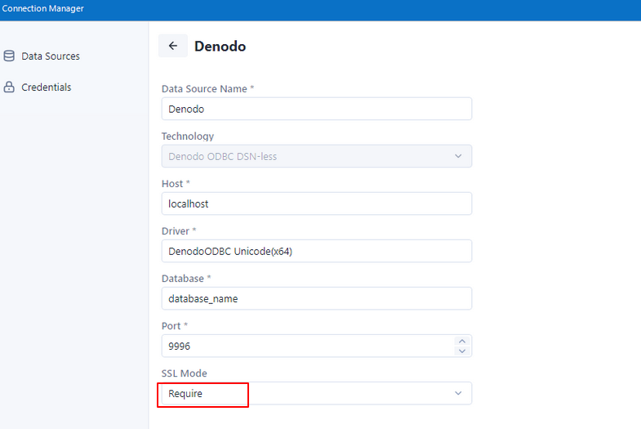Viewport: 641px width, 429px height.
Task: Open Credentials in the sidebar
Action: pyautogui.click(x=38, y=87)
